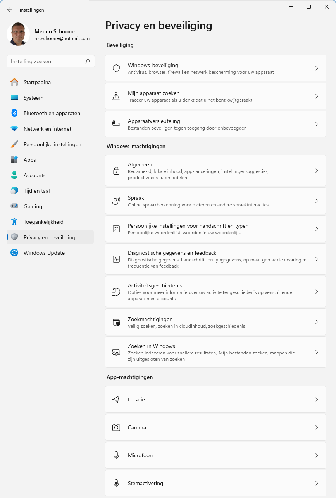The height and width of the screenshot is (498, 336).
Task: Open Diagnostische gegevens en feedback chevron
Action: (x=317, y=259)
